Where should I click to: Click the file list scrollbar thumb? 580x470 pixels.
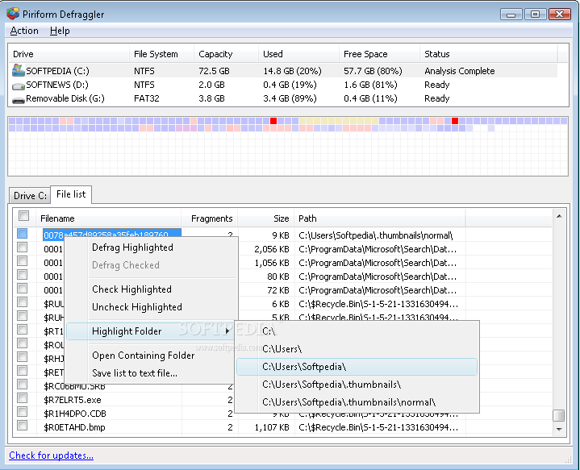coord(559,415)
